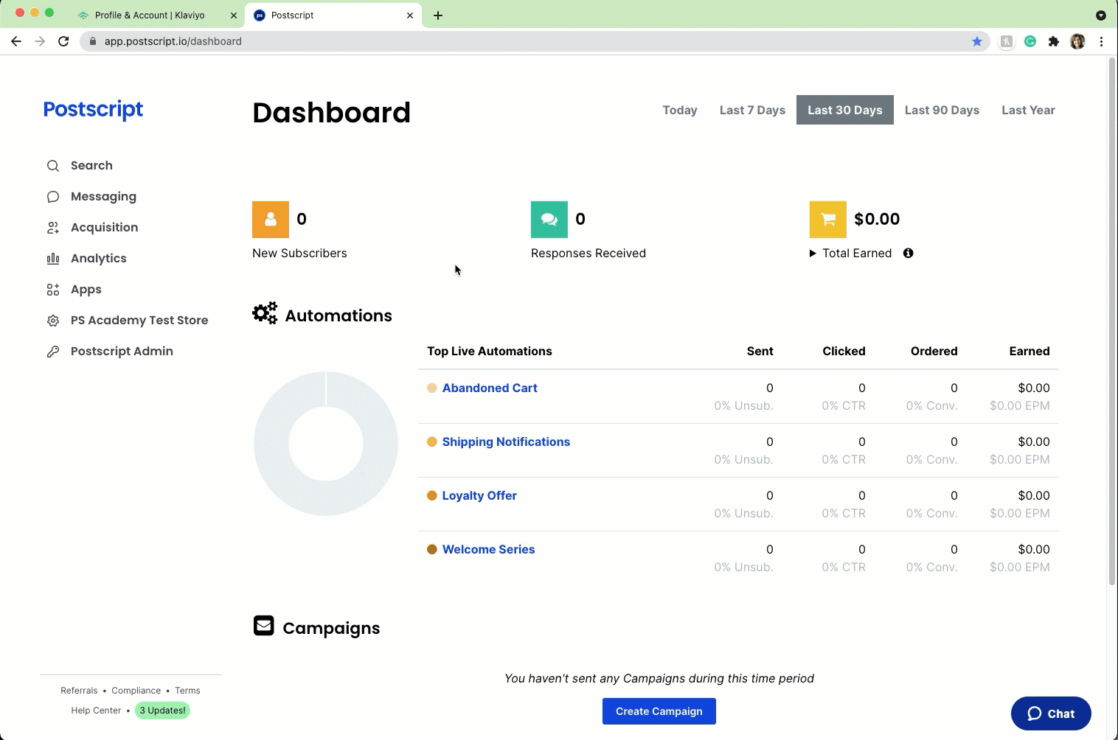This screenshot has height=740, width=1118.
Task: Open a new browser tab with plus
Action: point(438,15)
